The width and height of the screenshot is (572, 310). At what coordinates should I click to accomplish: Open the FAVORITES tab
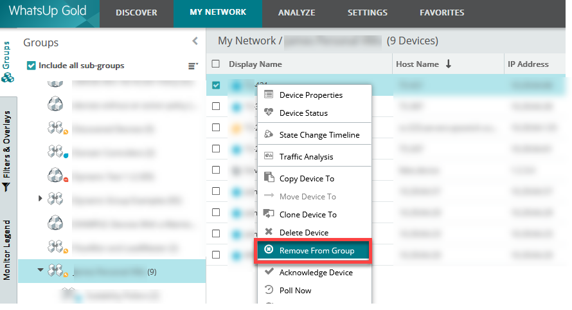[x=442, y=12]
